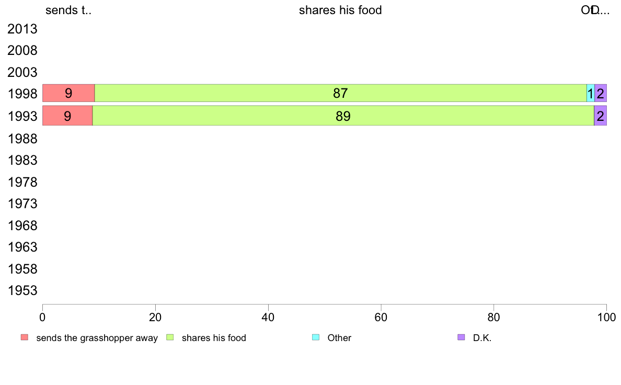Screen dimensions: 621x385
Task: Click the 'shares his food' column header
Action: (x=340, y=10)
